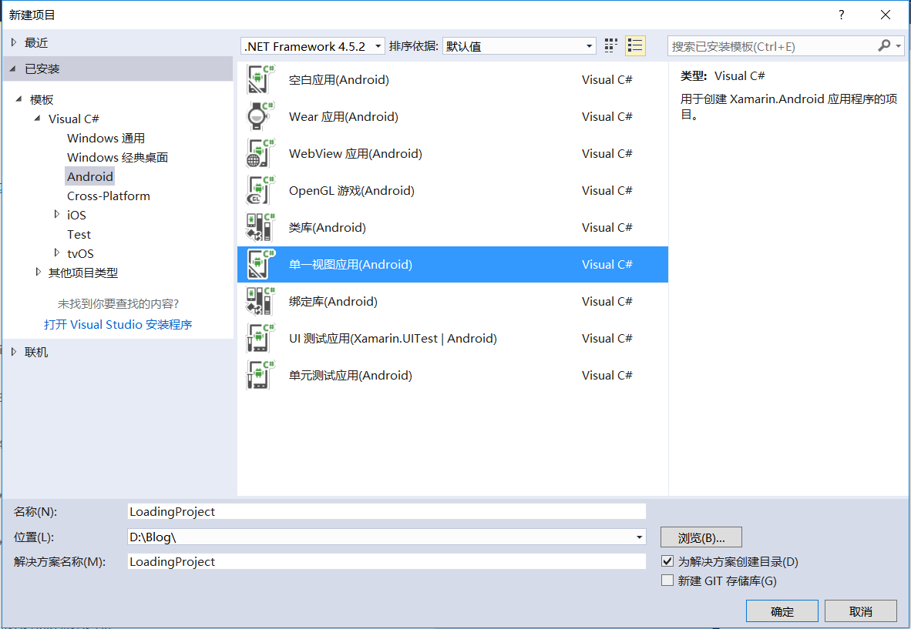
Task: Click the 单一视图应用(Android) template icon
Action: 261,265
